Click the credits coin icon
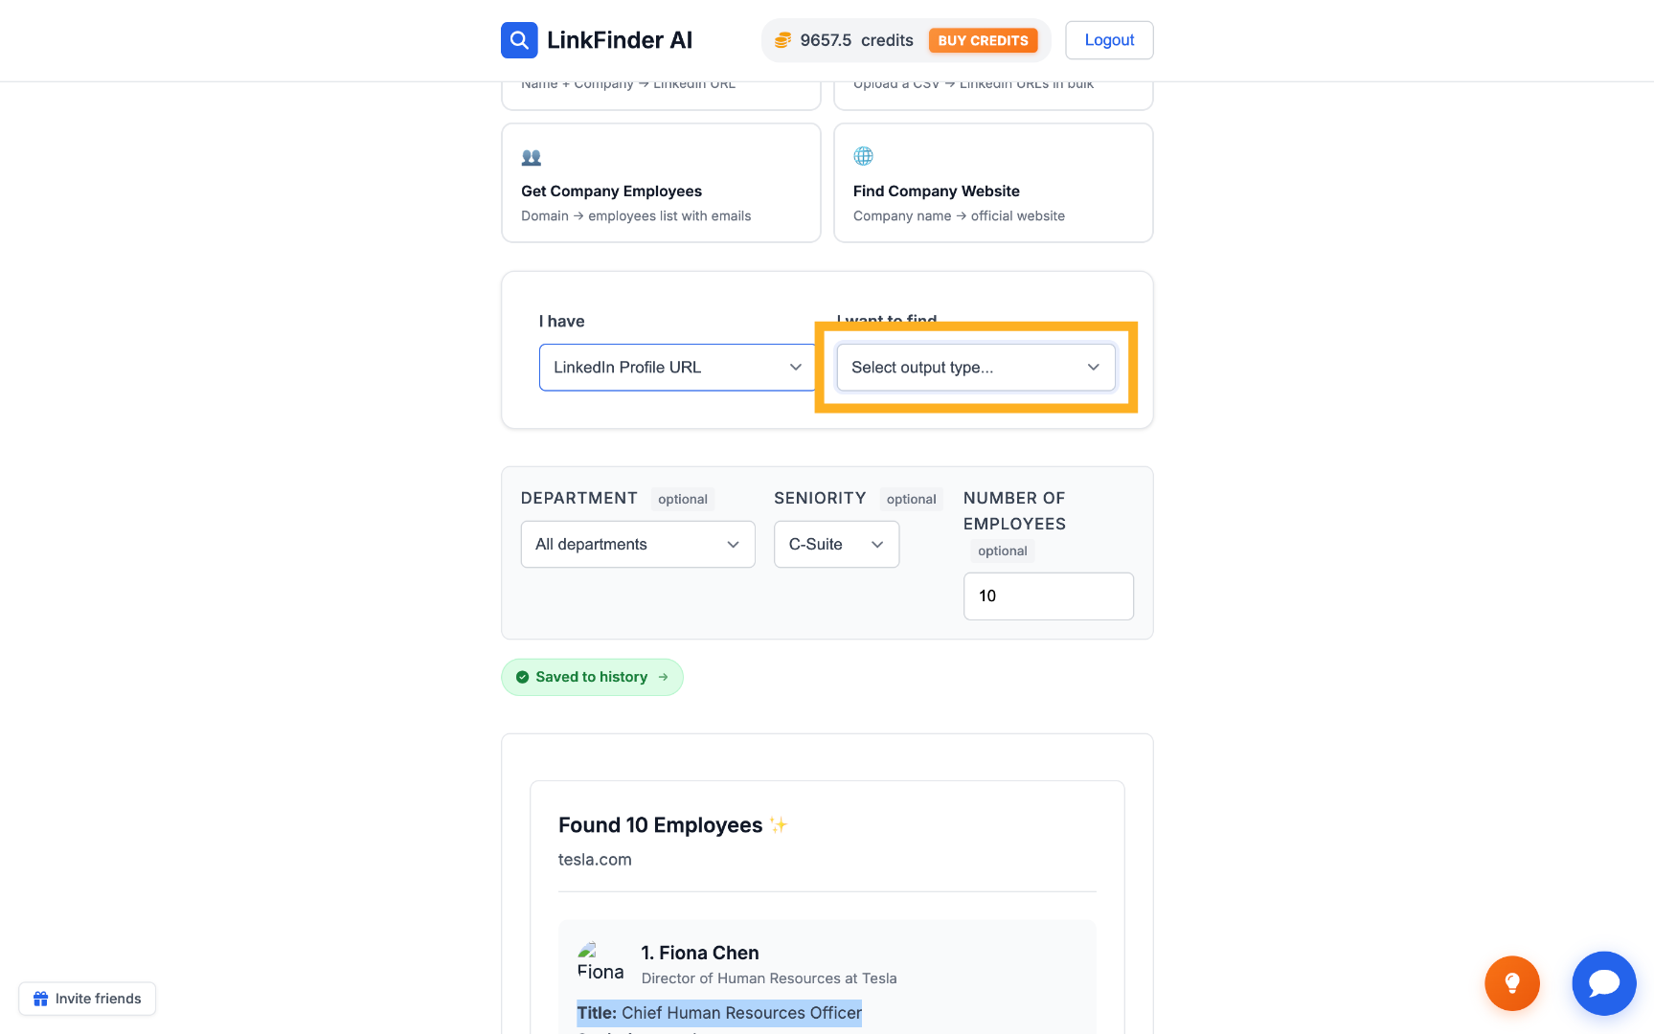This screenshot has width=1654, height=1034. click(782, 40)
